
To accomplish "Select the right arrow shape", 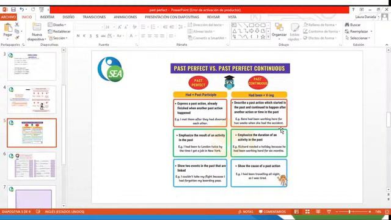I will click(x=251, y=31).
